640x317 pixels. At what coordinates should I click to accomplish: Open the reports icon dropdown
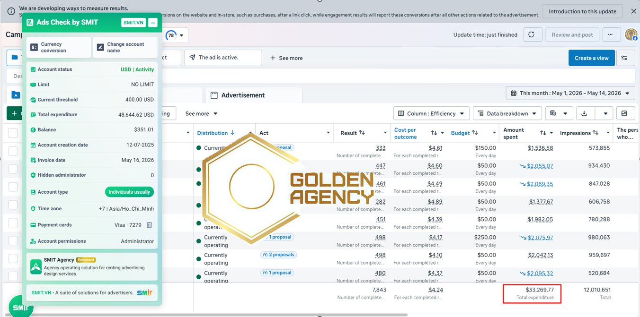559,113
